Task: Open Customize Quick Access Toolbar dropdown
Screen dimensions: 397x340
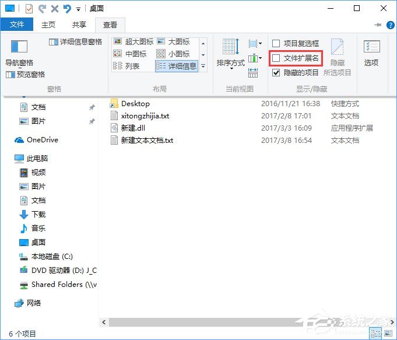Action: click(x=79, y=9)
